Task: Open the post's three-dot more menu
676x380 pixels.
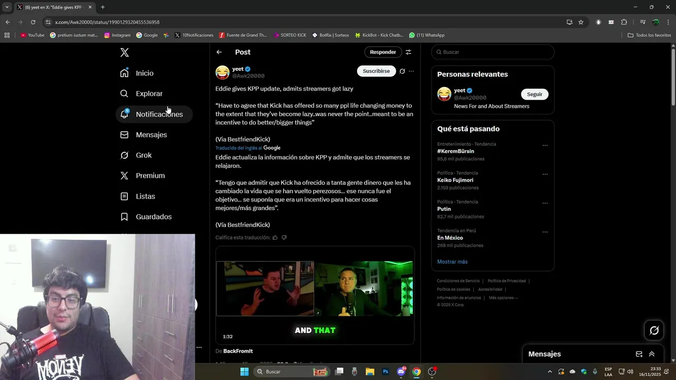Action: click(x=411, y=71)
